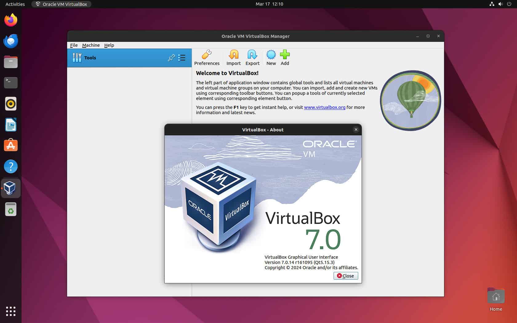Create a new virtual machine with New
Viewport: 517px width, 323px height.
pyautogui.click(x=271, y=58)
